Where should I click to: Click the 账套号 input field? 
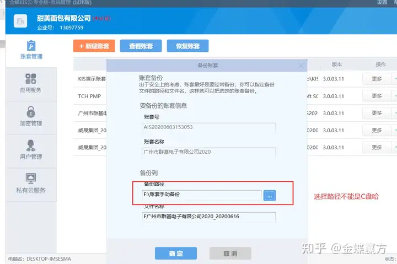[208, 127]
